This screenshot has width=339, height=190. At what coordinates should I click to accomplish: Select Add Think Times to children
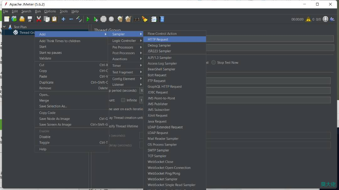(72, 41)
